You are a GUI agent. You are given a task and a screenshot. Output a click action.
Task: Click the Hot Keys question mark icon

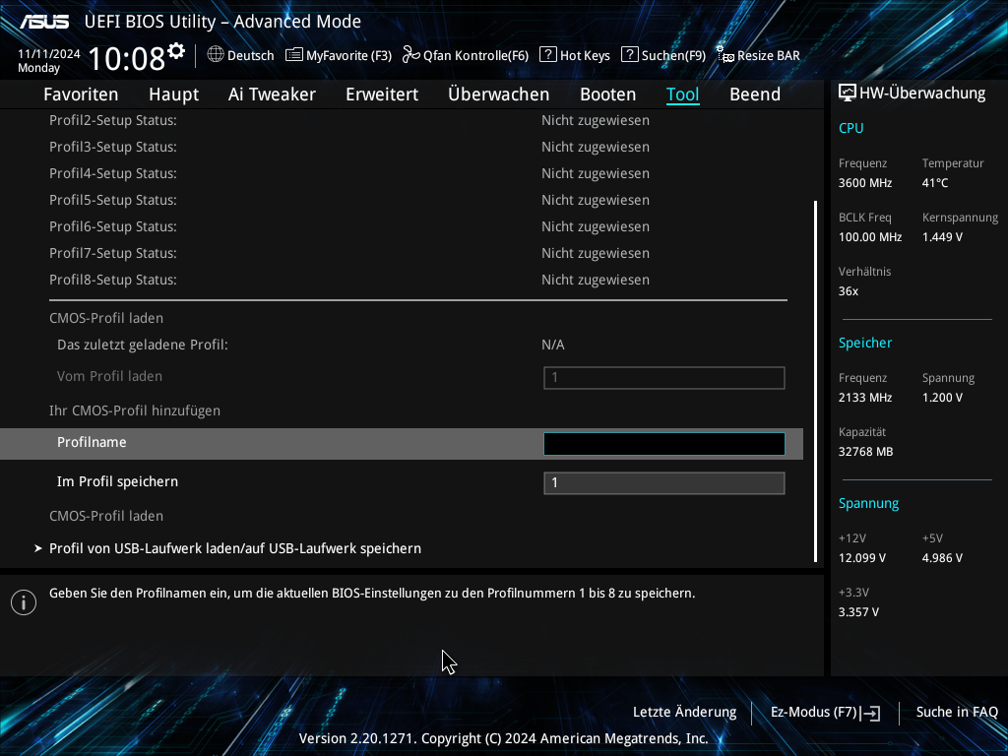[547, 55]
